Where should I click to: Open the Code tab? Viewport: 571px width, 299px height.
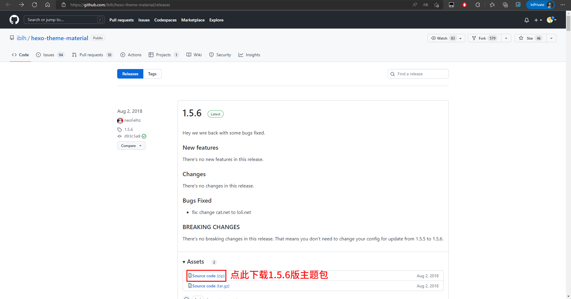(x=20, y=55)
